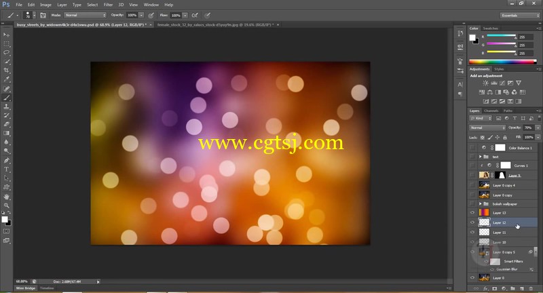
Task: Open the Mini Bridge panel
Action: pos(26,288)
